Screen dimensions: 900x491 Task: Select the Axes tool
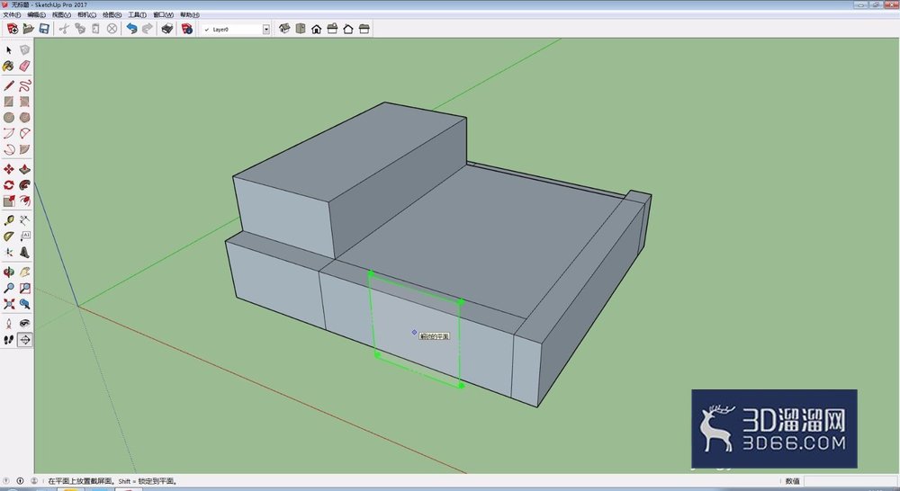coord(9,253)
